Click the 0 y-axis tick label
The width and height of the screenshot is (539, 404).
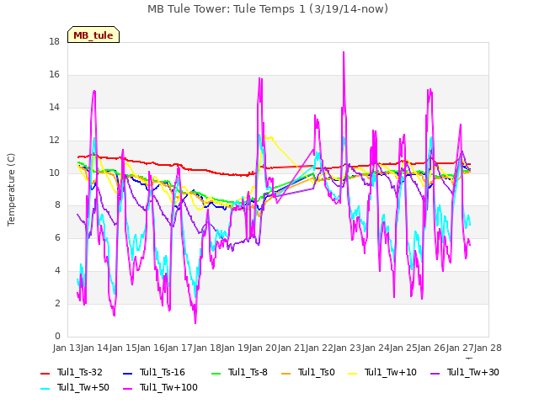(x=57, y=336)
